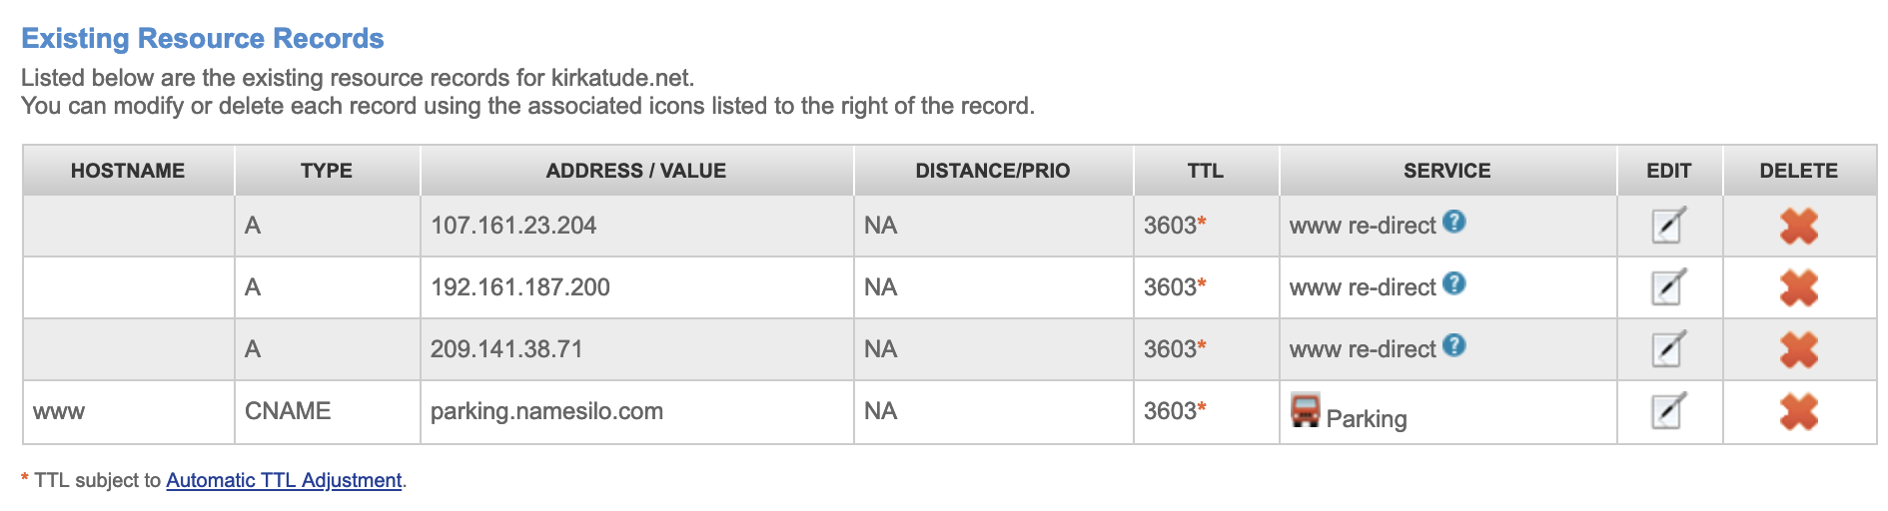Delete the 192.161.187.200 A record
Viewport: 1888px width, 511px height.
1798,288
